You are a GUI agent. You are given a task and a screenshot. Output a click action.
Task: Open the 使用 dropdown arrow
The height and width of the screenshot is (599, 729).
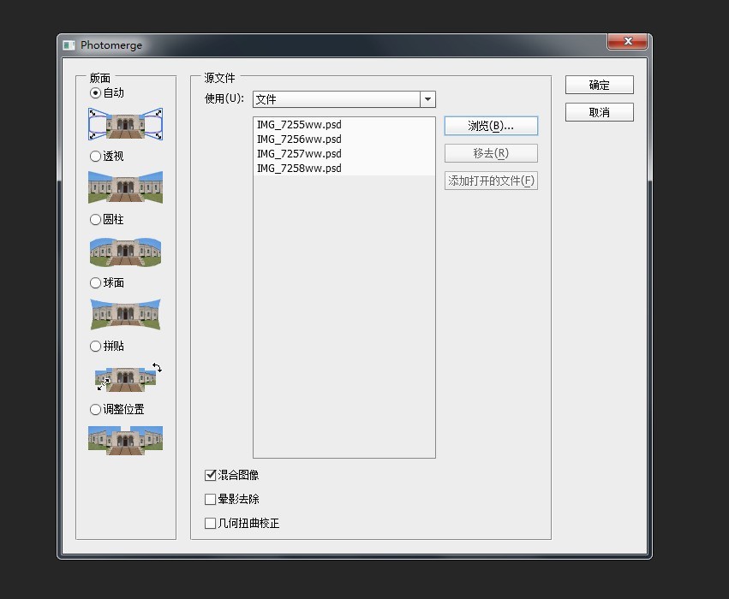click(x=427, y=99)
